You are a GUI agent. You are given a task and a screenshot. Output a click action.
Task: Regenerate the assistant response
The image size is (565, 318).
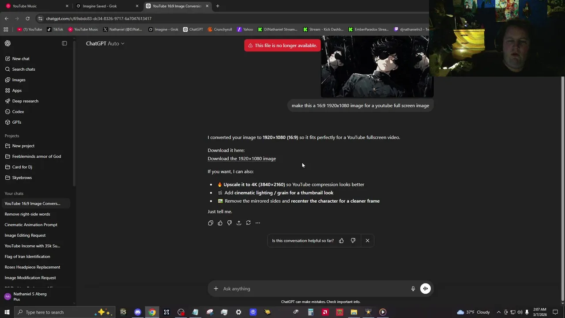(248, 223)
